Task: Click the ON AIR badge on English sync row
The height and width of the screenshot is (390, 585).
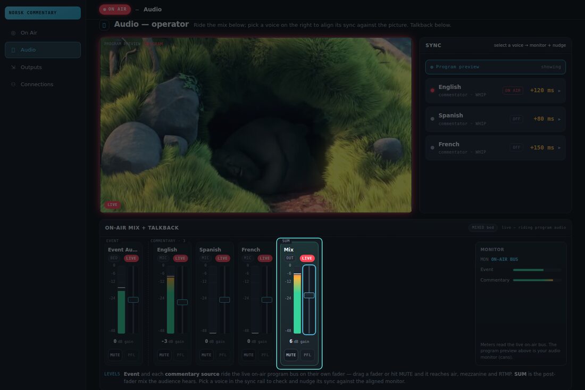Action: coord(513,90)
